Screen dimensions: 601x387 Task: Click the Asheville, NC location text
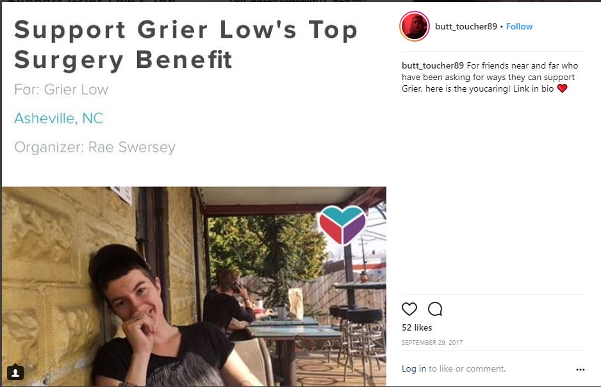point(59,119)
